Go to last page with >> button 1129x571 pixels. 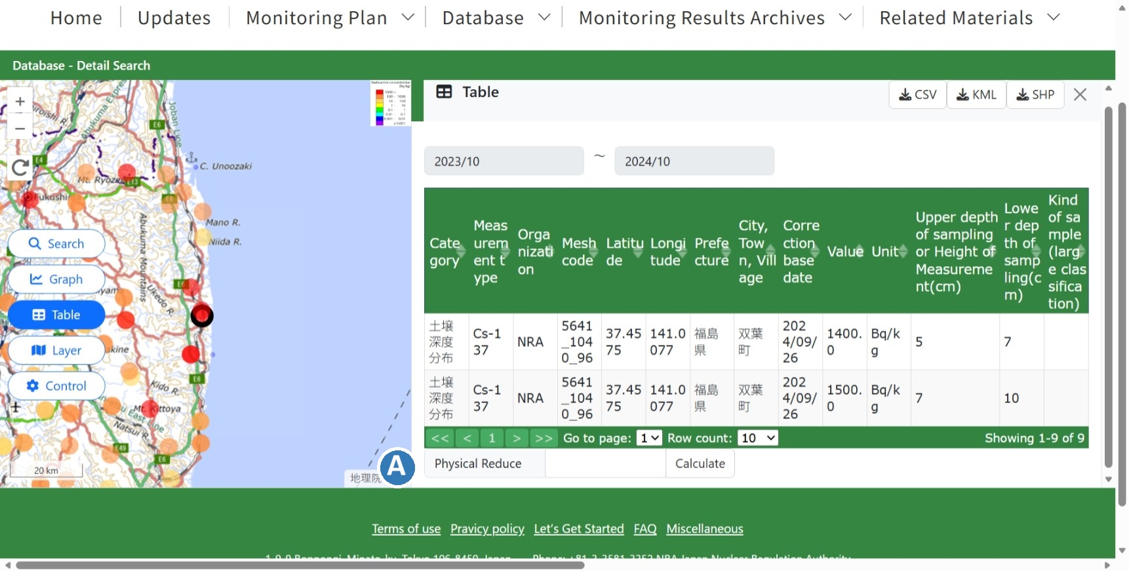[544, 438]
